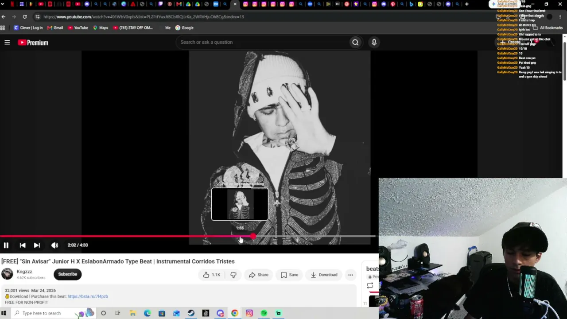
Task: Download the video
Action: tap(324, 275)
